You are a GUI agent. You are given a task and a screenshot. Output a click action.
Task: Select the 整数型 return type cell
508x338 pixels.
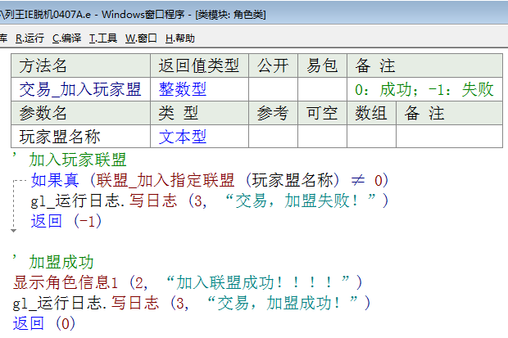(x=199, y=89)
